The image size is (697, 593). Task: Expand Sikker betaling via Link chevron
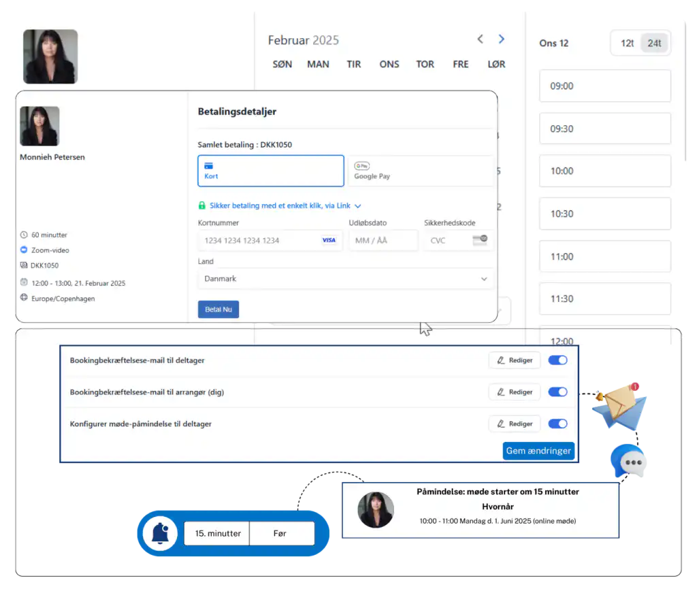(358, 205)
